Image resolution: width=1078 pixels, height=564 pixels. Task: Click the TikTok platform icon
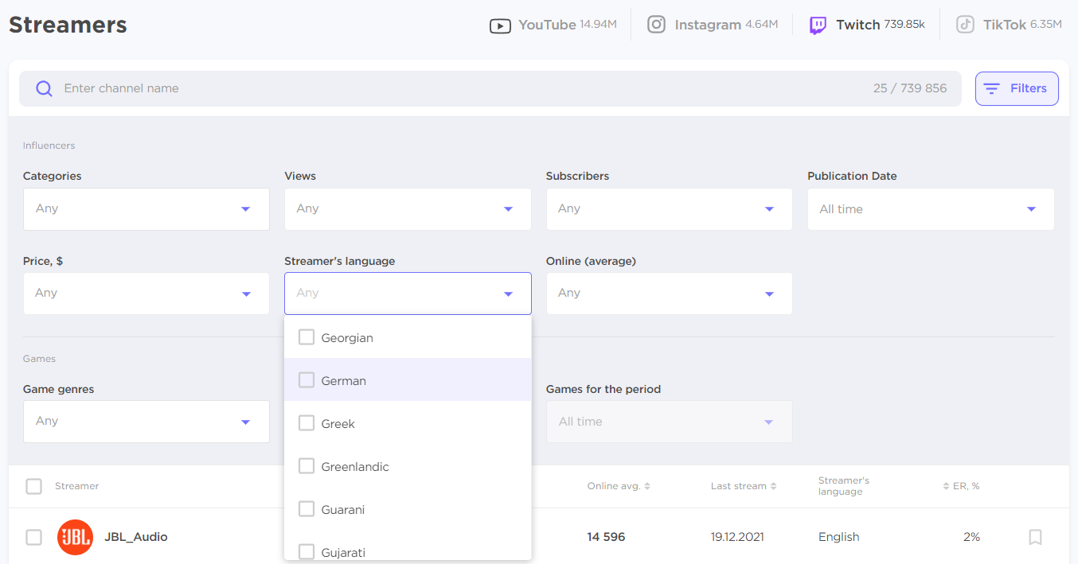tap(965, 25)
